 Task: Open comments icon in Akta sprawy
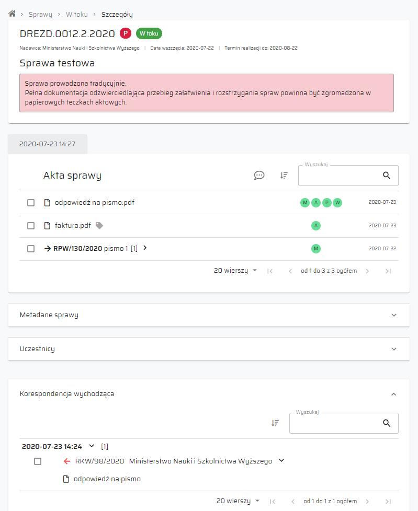(259, 176)
